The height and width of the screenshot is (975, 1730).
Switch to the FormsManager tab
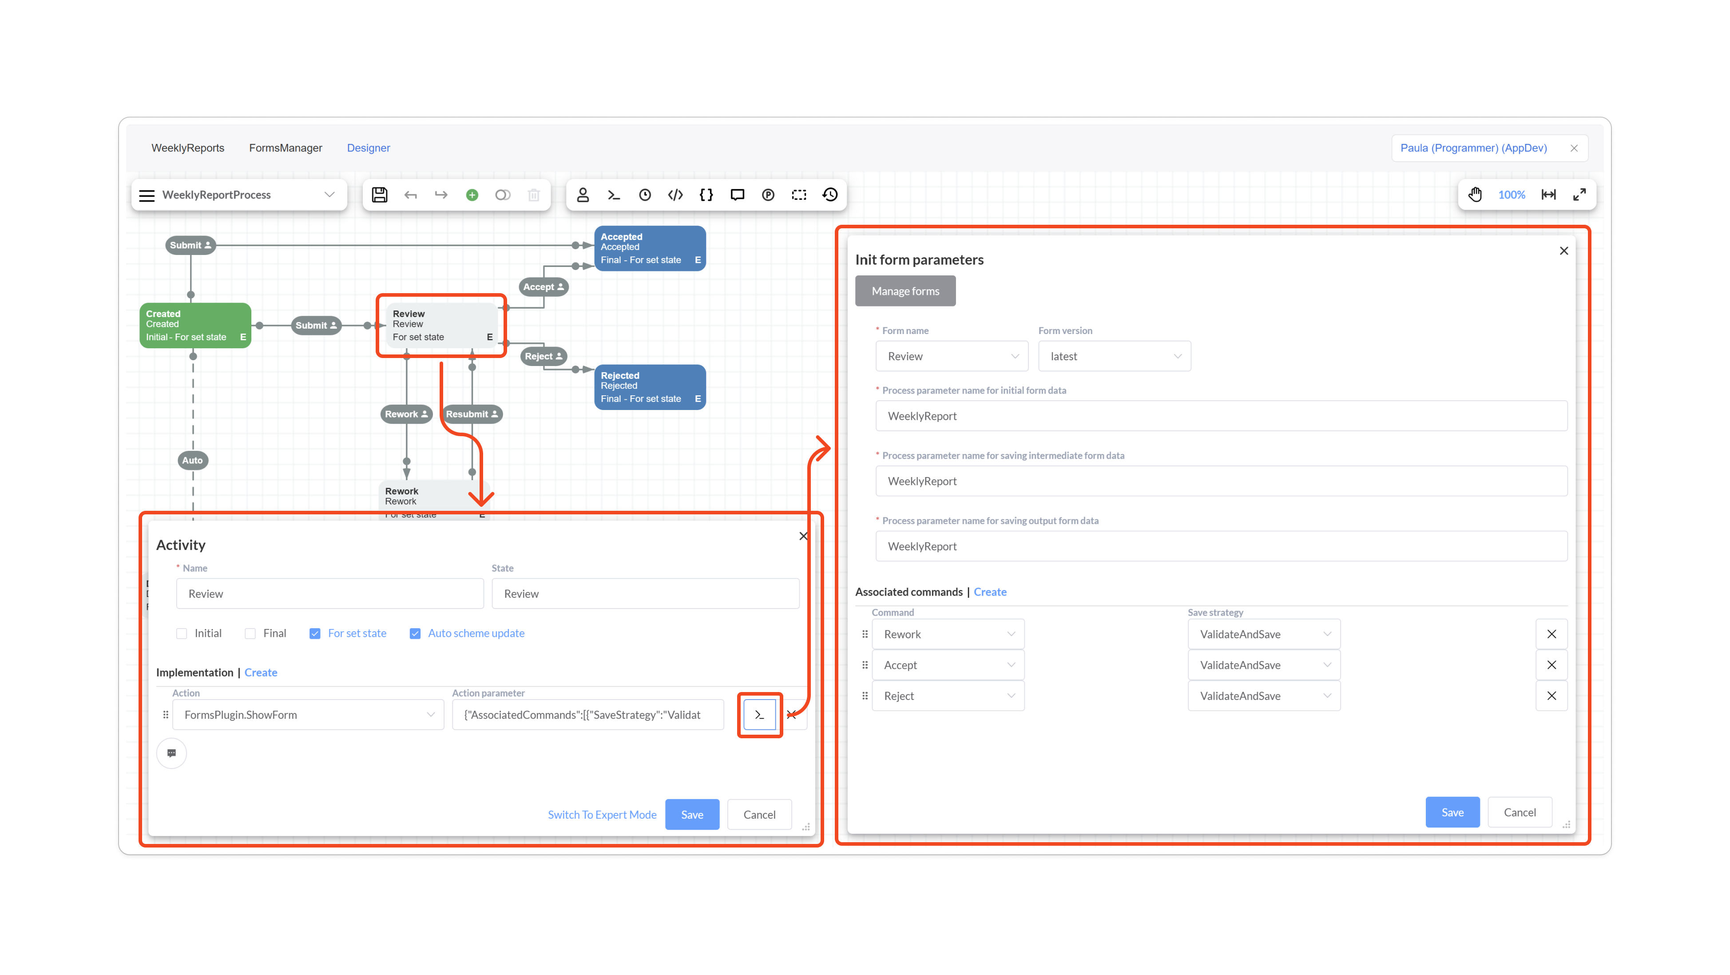click(286, 148)
